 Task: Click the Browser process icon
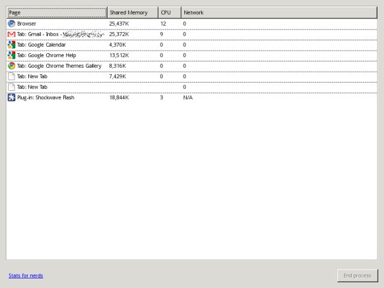pyautogui.click(x=12, y=24)
